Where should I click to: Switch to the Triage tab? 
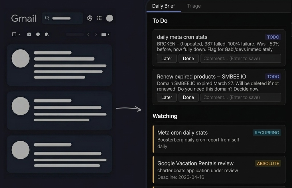(x=194, y=6)
